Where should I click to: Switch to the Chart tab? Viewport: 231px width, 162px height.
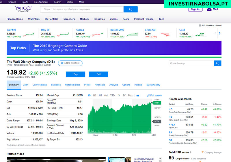[x=25, y=85]
